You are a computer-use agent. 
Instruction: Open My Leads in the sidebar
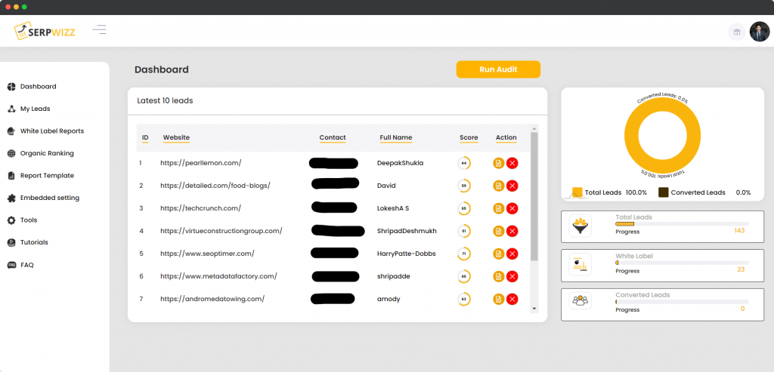pyautogui.click(x=35, y=109)
